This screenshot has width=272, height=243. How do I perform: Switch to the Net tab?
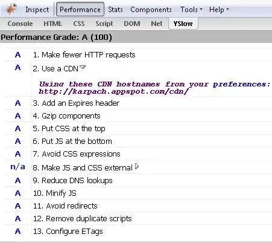157,24
